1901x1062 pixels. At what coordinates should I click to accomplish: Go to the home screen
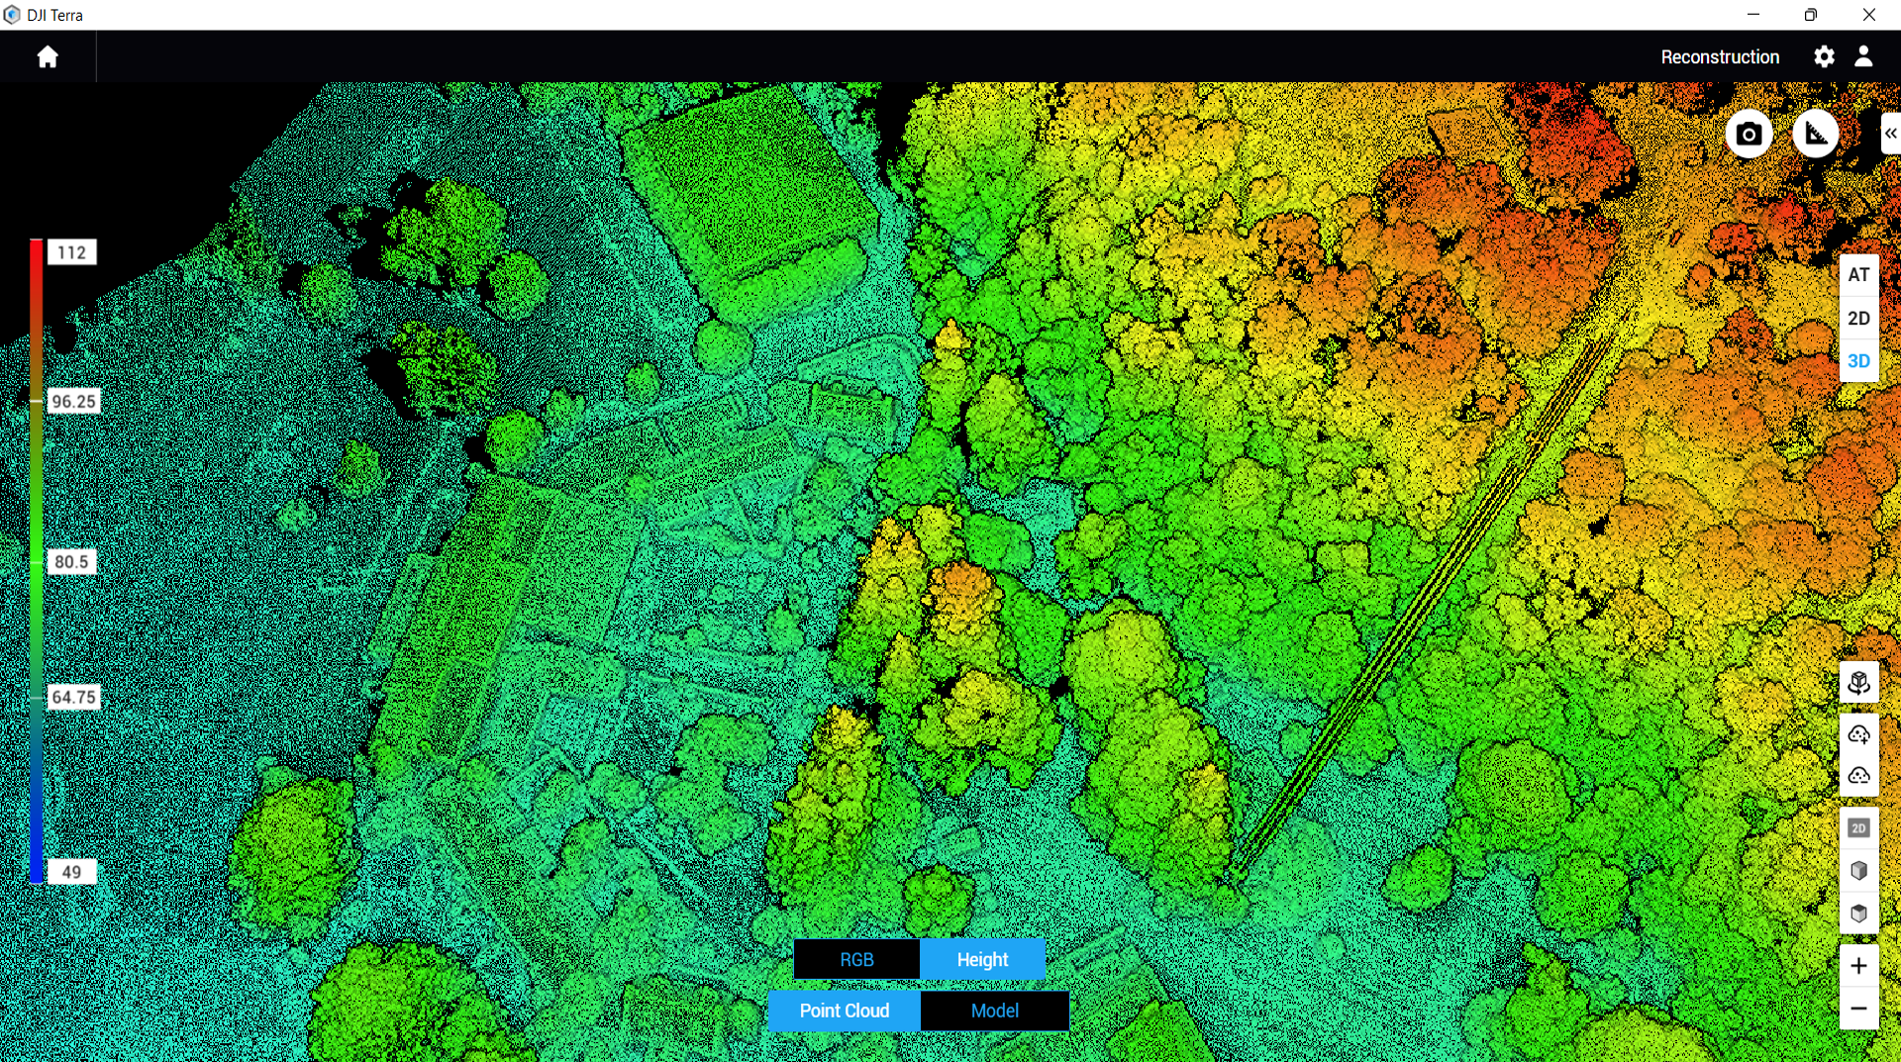(x=48, y=57)
